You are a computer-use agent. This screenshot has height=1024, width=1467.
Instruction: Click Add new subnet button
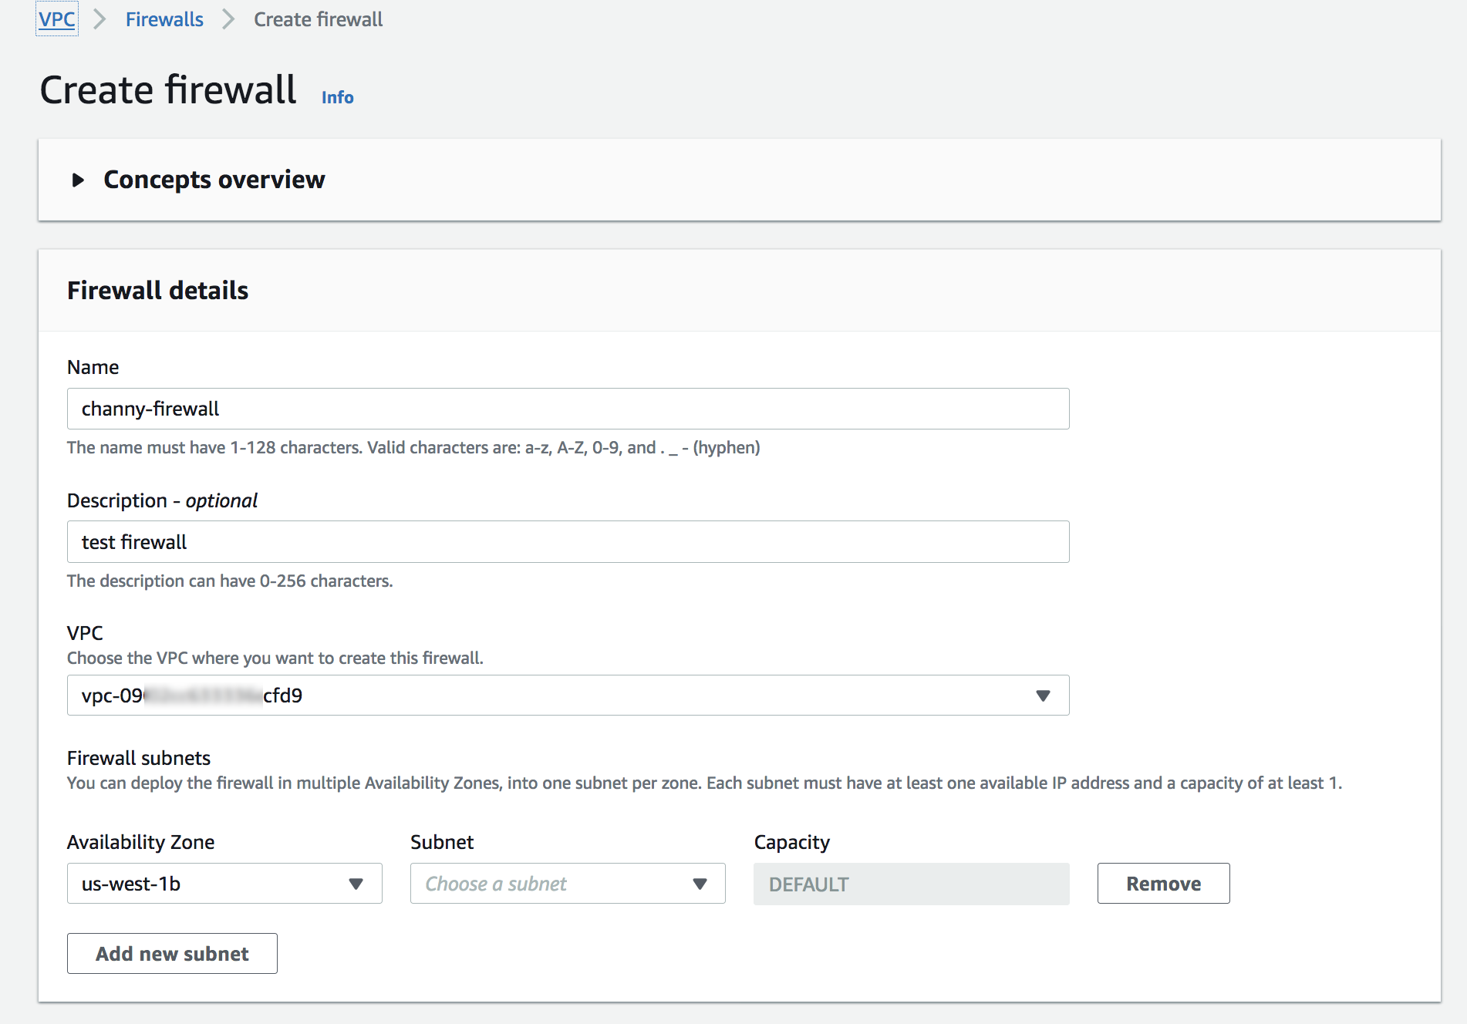click(172, 954)
